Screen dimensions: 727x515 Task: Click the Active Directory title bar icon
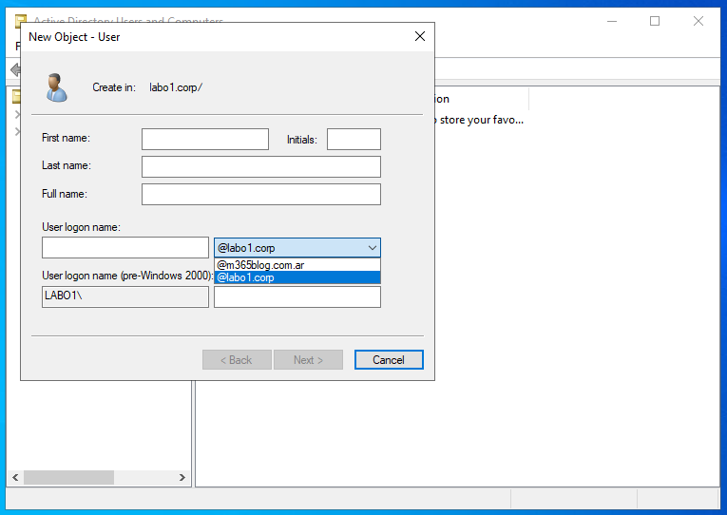(x=20, y=21)
